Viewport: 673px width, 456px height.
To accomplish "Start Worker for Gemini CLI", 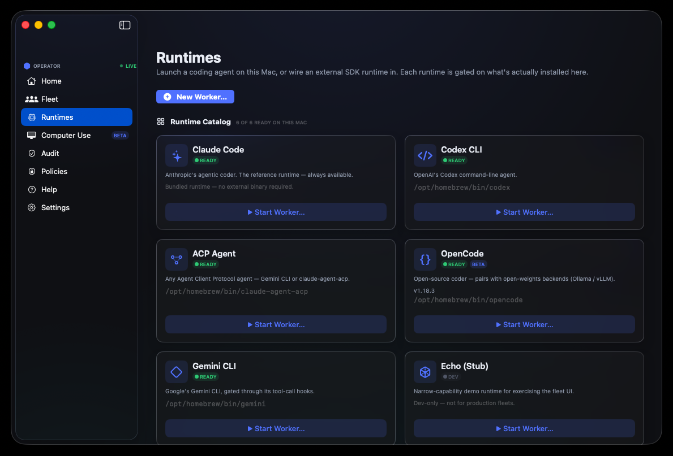I will pyautogui.click(x=276, y=428).
